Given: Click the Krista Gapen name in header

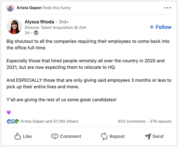Looking at the screenshot, I should pos(29,8).
